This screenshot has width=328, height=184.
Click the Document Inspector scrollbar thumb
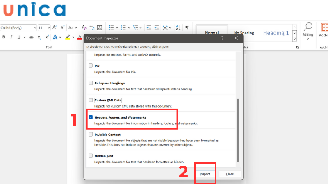(238, 130)
